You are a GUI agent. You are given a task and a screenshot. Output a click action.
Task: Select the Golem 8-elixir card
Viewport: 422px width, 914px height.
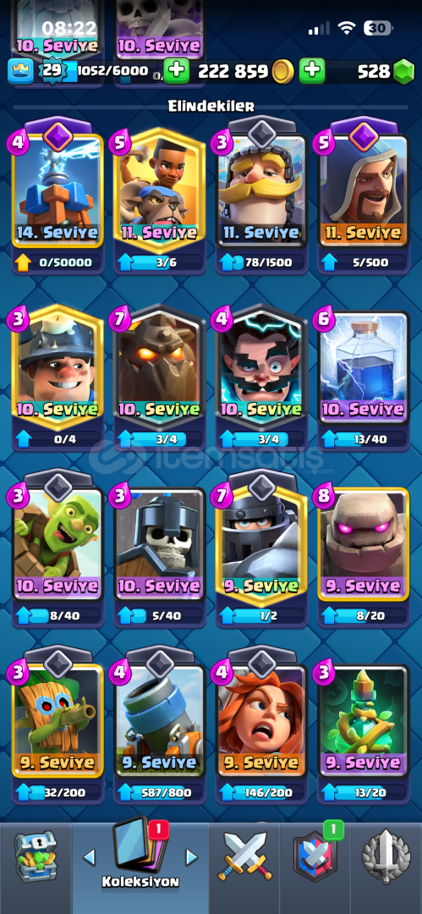[363, 544]
